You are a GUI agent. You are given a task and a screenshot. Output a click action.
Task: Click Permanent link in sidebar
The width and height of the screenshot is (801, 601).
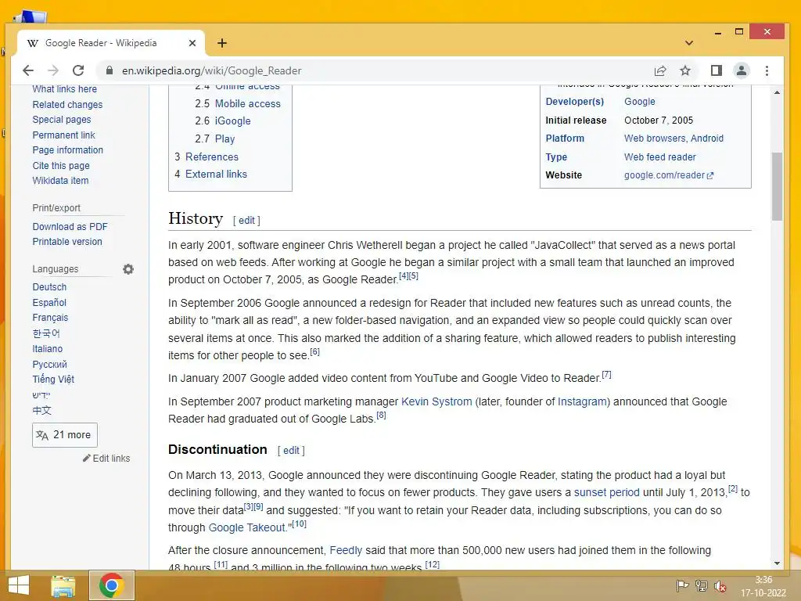(x=64, y=135)
